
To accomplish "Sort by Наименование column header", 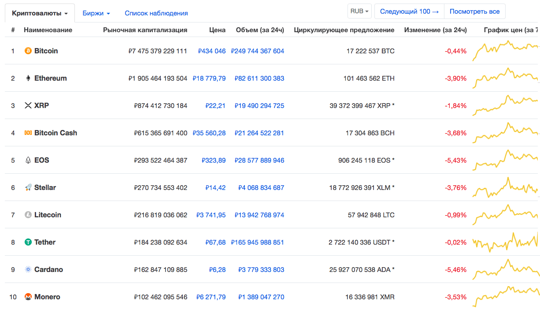I will 48,30.
